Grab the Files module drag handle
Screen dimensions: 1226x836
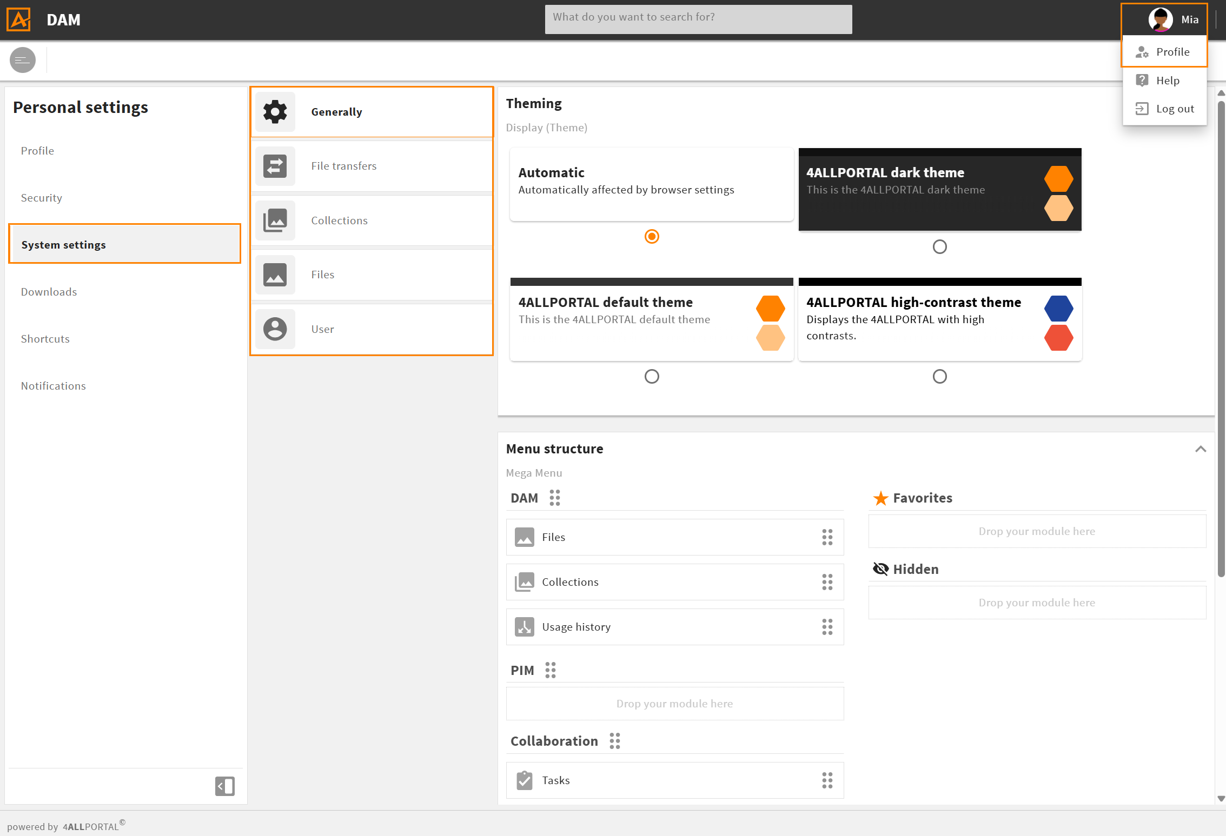(827, 537)
